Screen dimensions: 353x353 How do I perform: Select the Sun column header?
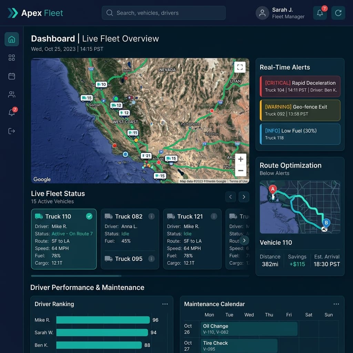coord(329,315)
